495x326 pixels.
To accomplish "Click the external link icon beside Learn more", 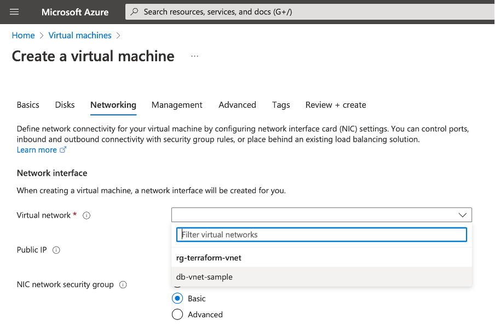I will 63,150.
